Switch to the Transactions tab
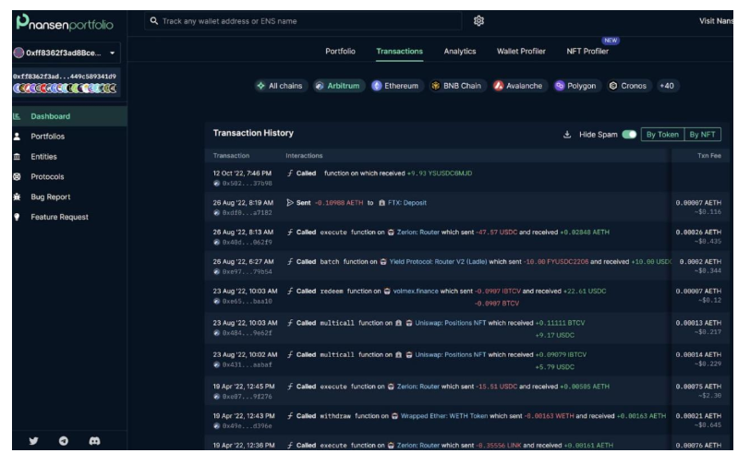The image size is (750, 453). point(399,51)
